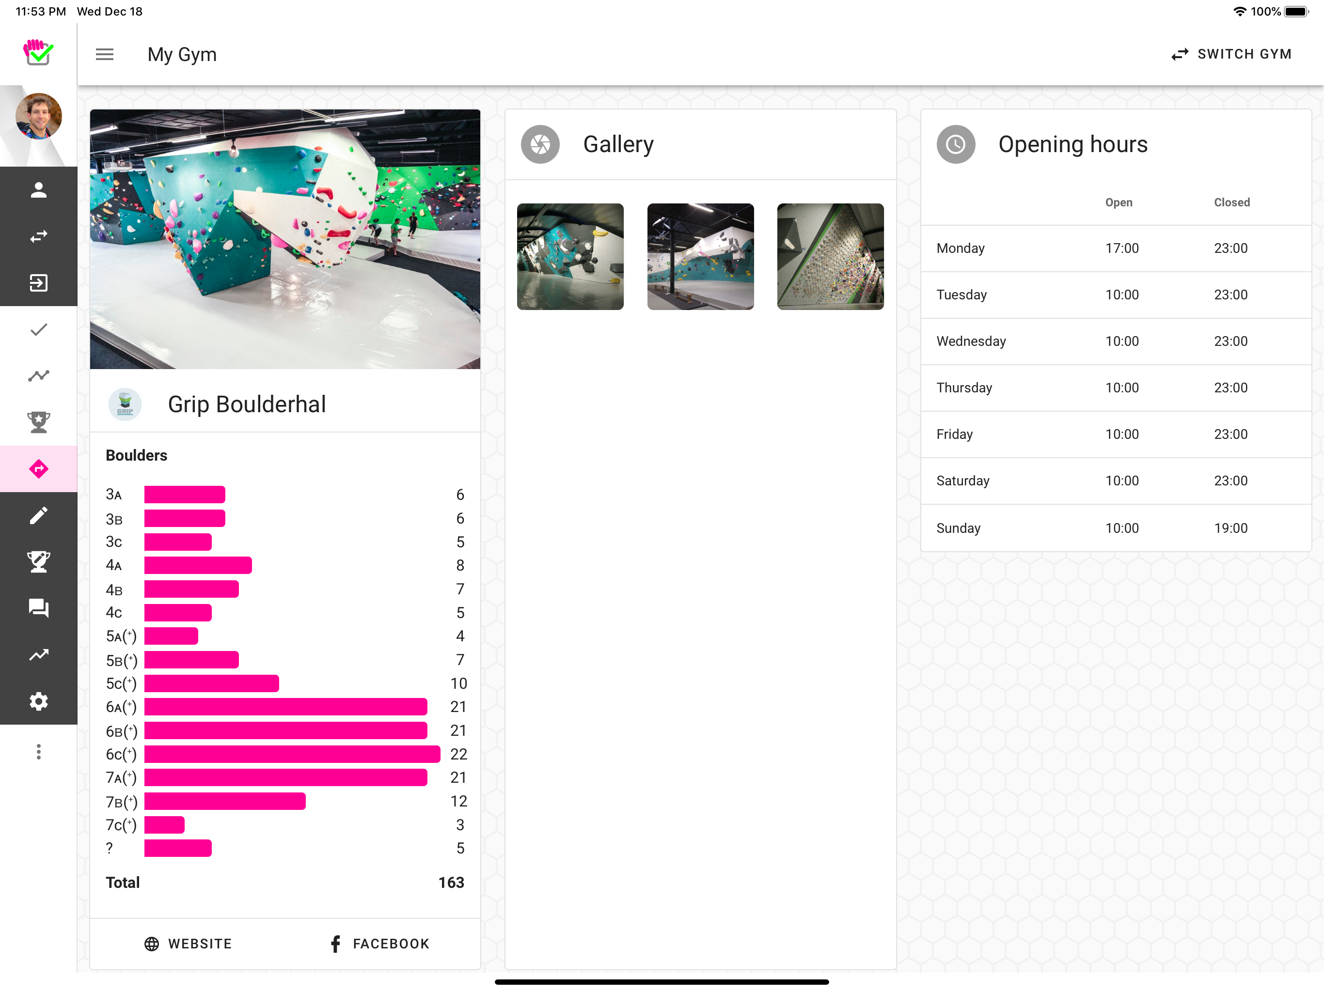The height and width of the screenshot is (992, 1324).
Task: Select the pink directions diamond icon
Action: pyautogui.click(x=38, y=469)
